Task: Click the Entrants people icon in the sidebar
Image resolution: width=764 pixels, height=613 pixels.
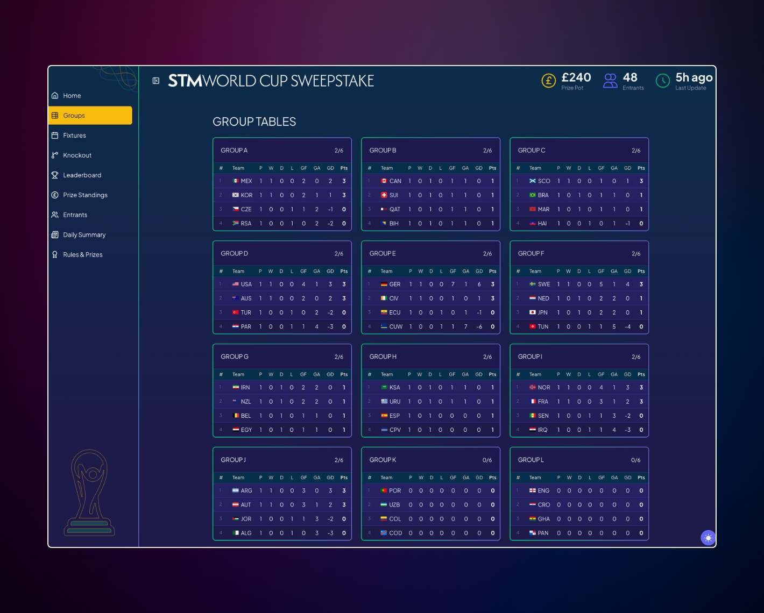Action: (x=55, y=215)
